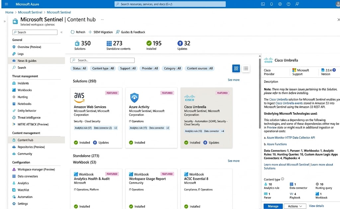
Task: Open the Category : All filter
Action: (172, 68)
